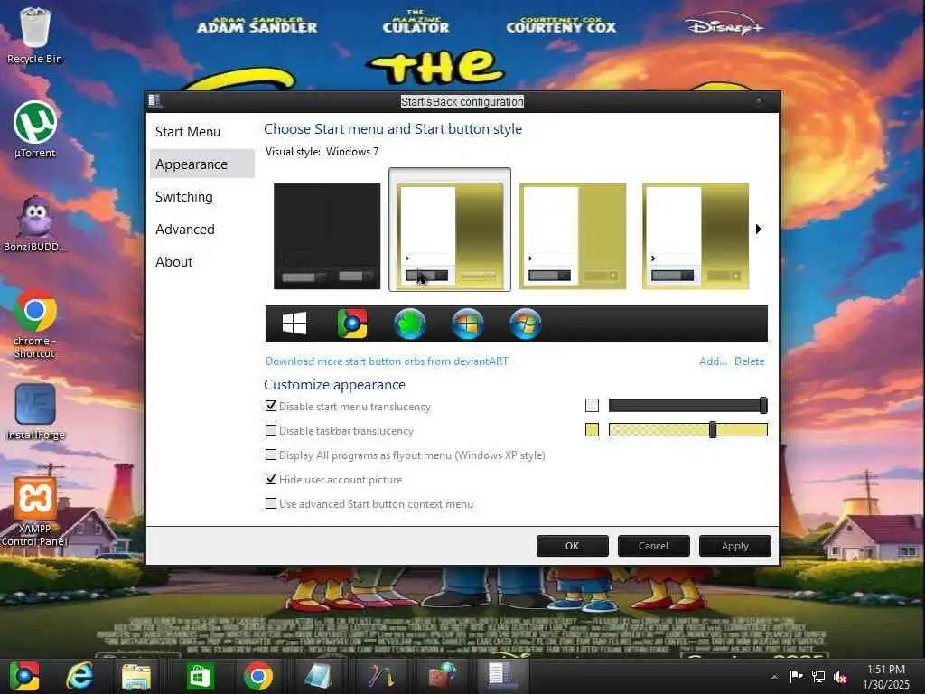Enable Disable taskbar translucency checkbox
Screen dimensions: 925x694
271,430
